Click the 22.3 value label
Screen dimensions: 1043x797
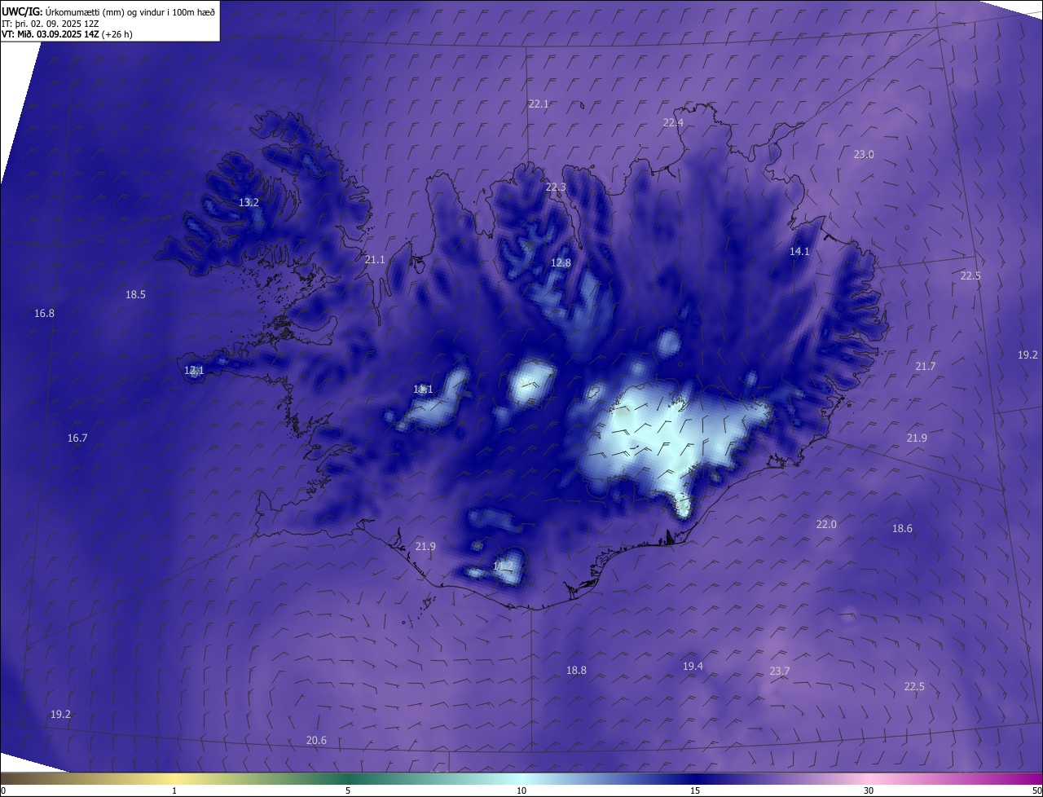[556, 187]
